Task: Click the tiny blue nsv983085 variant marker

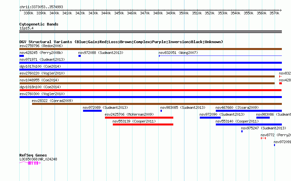Action: tap(161, 111)
